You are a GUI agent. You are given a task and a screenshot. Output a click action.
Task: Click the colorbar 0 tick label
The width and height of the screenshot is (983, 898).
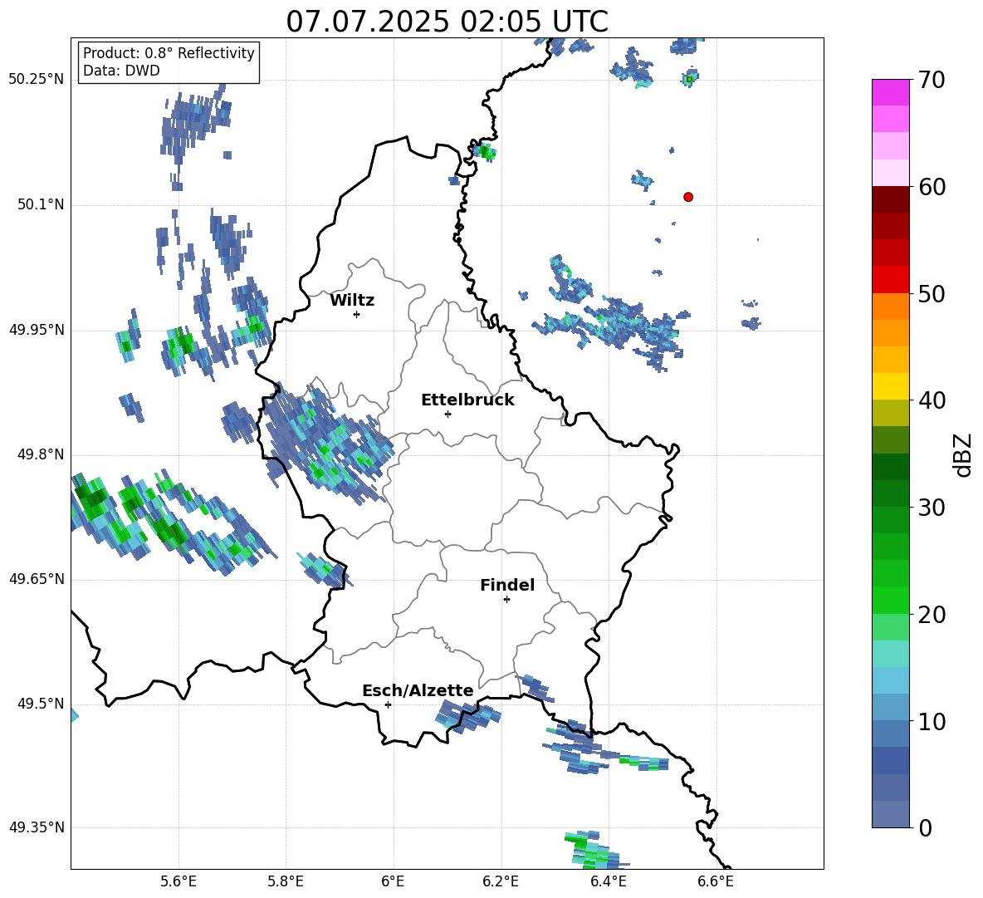(926, 827)
